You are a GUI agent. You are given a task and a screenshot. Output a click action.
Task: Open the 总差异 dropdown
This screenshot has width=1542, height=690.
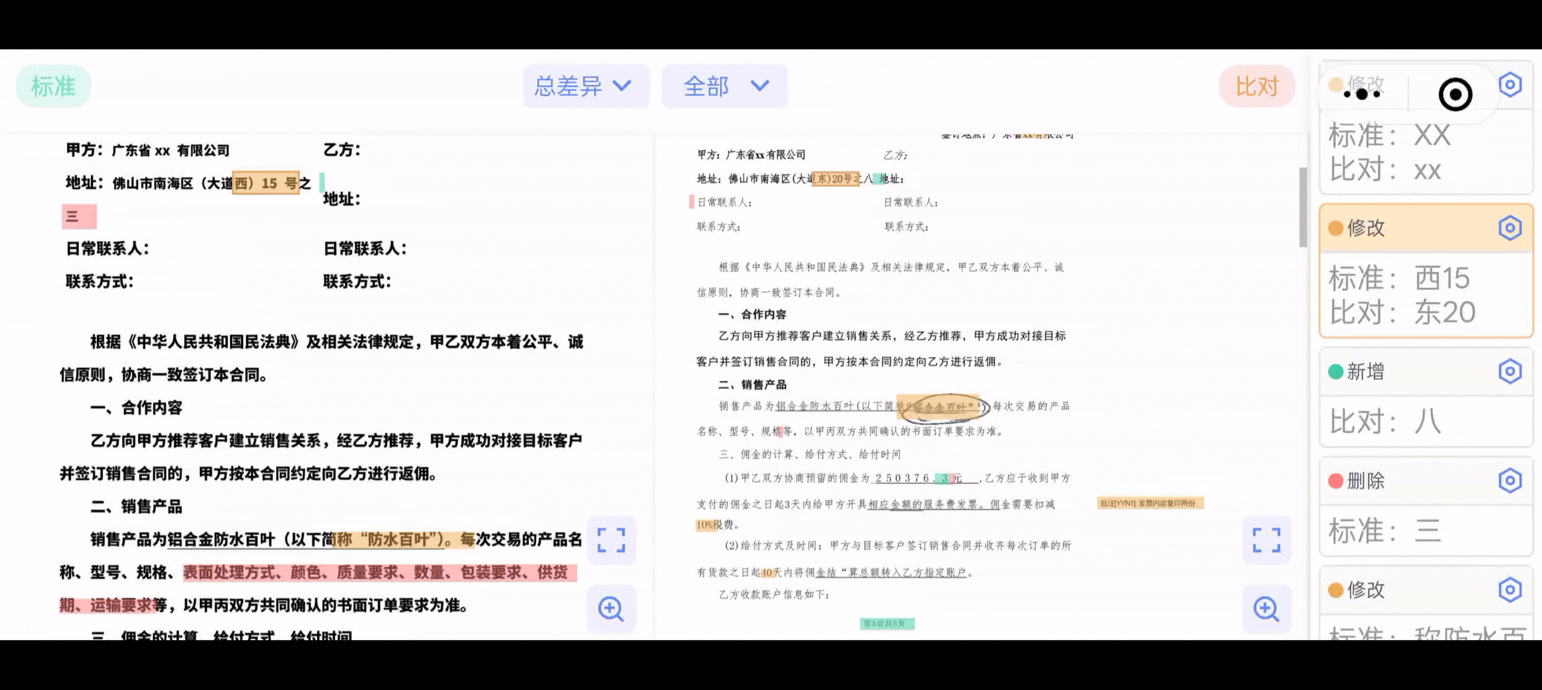(x=585, y=86)
